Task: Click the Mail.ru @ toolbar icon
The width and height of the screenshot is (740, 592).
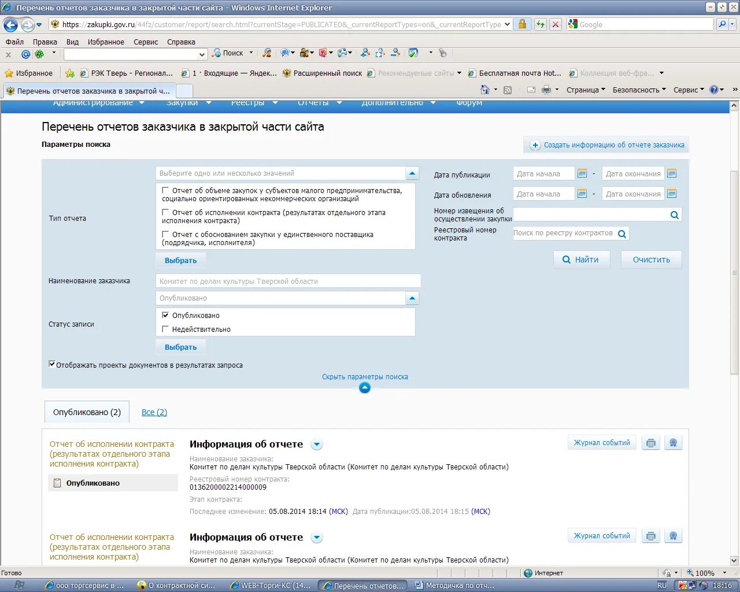Action: (x=25, y=54)
